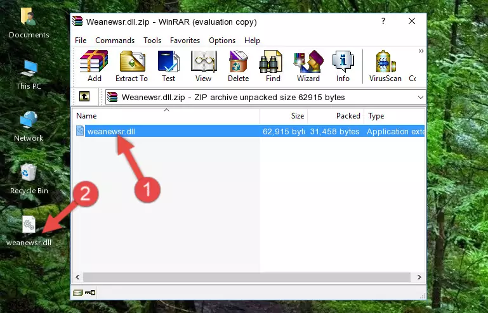Sort by the Name column header
488x313 pixels.
(166, 116)
